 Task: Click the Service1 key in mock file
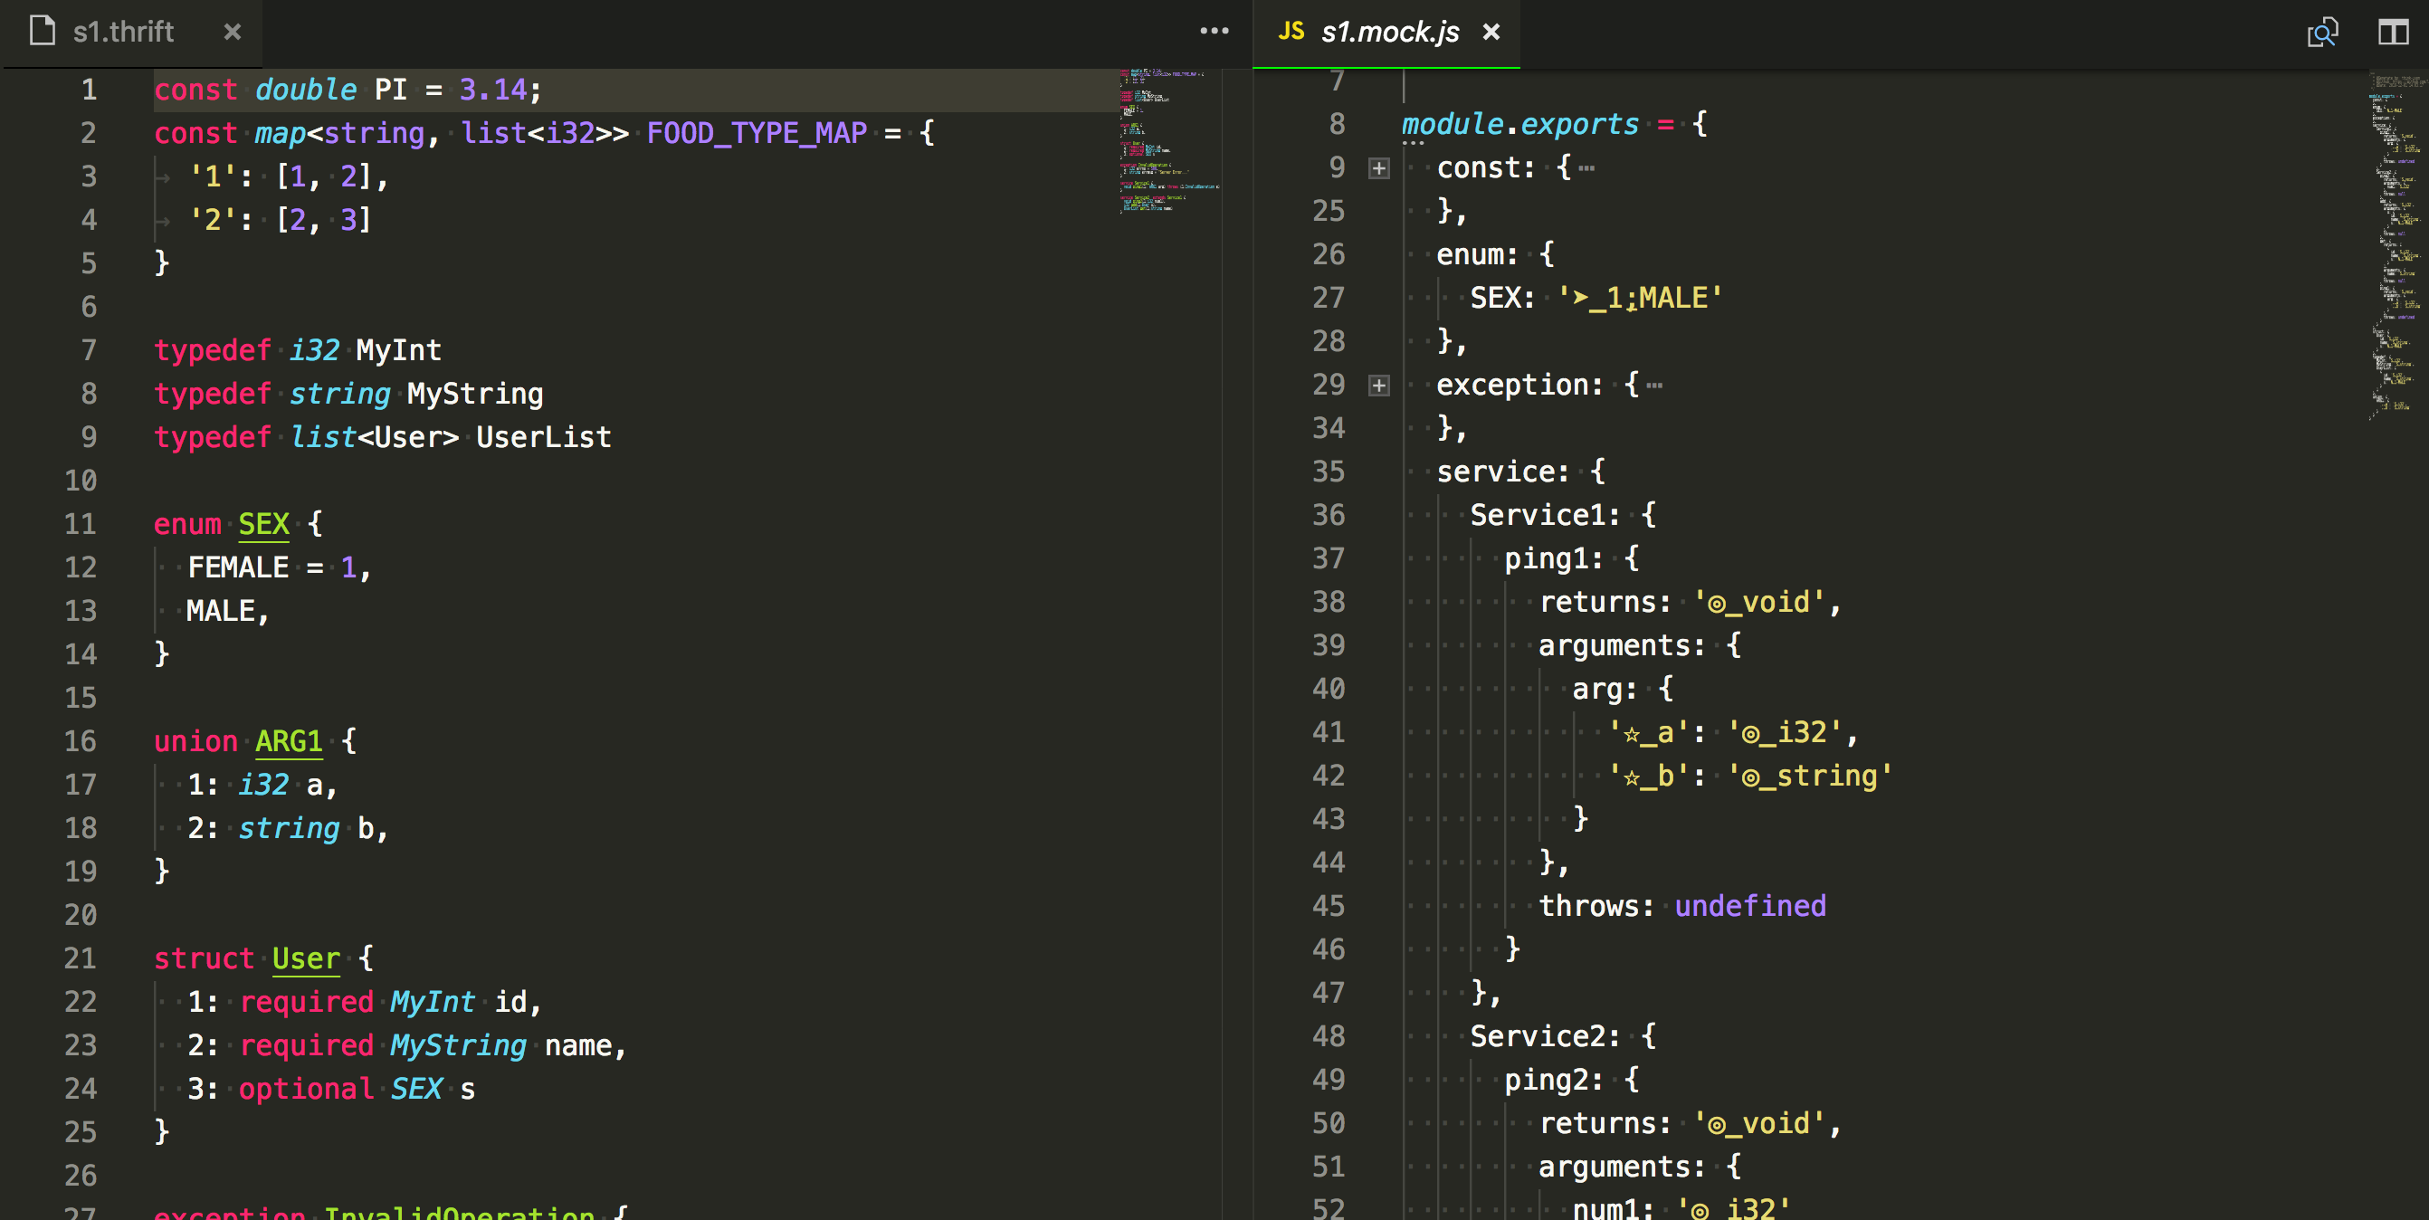(x=1537, y=515)
